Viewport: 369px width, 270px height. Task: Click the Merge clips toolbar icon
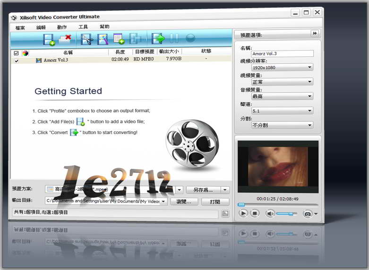pyautogui.click(x=136, y=38)
